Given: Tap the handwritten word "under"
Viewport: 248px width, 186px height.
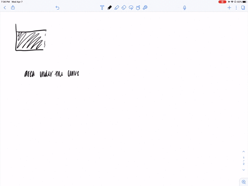Looking at the screenshot, I should 46,74.
